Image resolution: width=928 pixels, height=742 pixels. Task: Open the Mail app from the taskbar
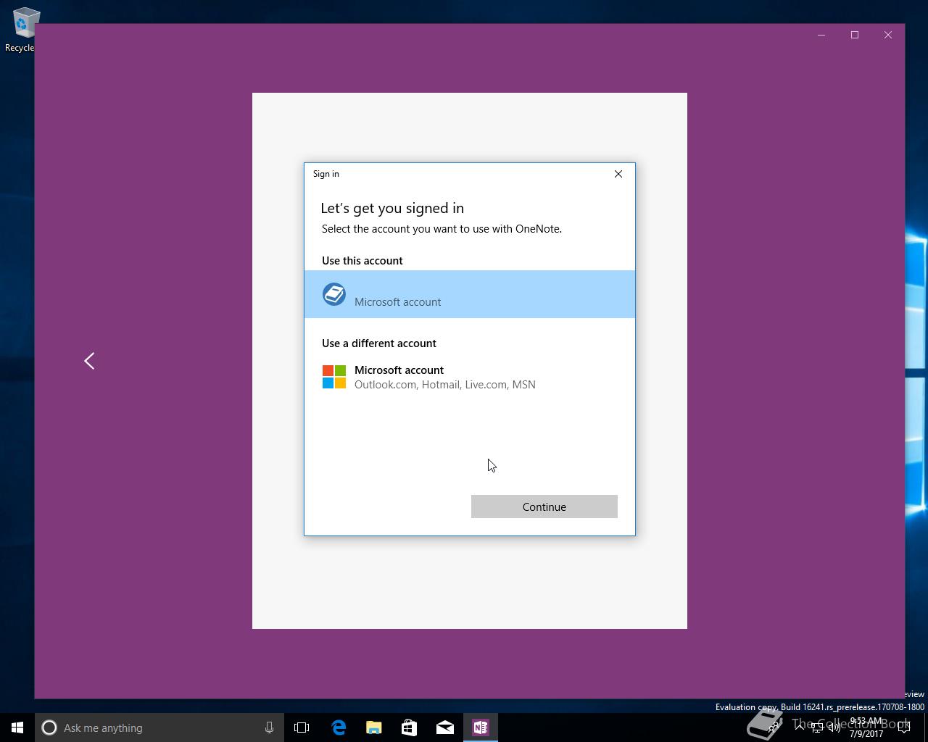(445, 728)
